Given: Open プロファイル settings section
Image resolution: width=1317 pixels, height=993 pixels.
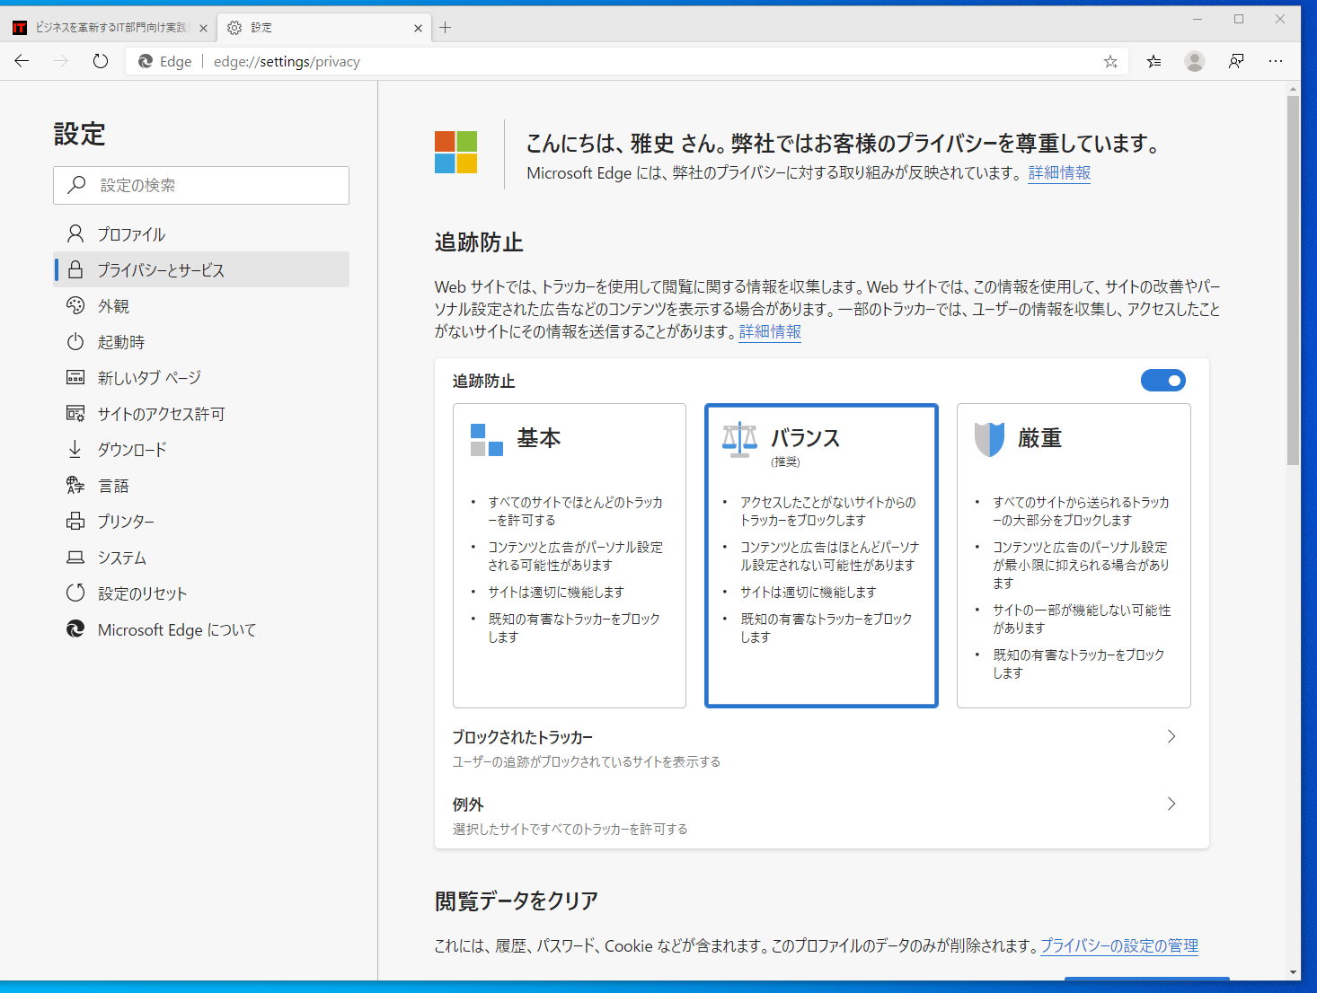Looking at the screenshot, I should coord(201,234).
